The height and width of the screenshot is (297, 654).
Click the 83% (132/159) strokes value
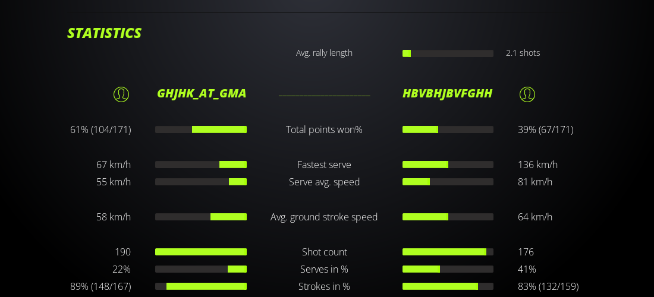[548, 286]
